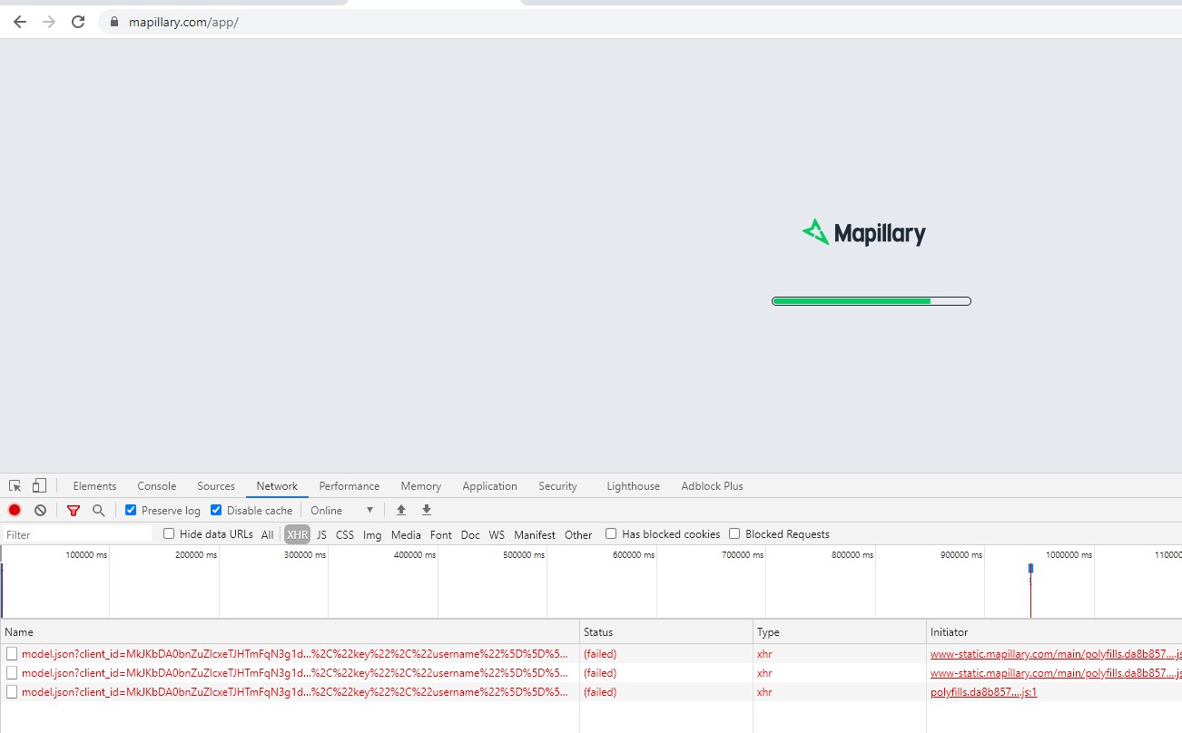Sort by the Type column header
The height and width of the screenshot is (733, 1182).
click(840, 631)
